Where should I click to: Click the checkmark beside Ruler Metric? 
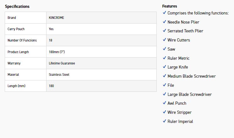164,58
